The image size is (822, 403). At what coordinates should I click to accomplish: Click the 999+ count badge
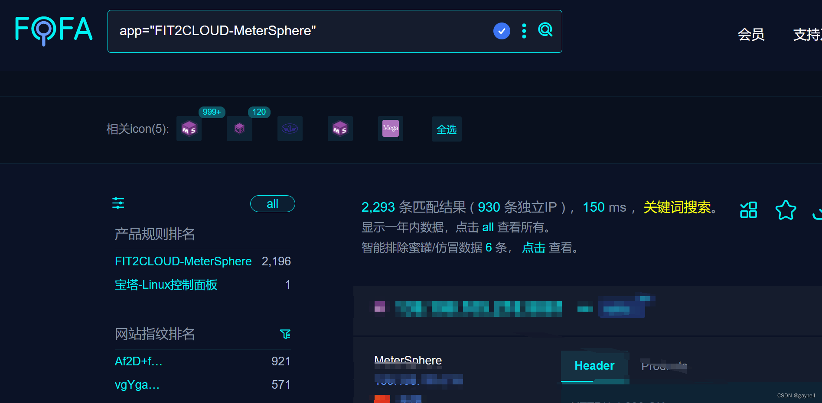(212, 112)
